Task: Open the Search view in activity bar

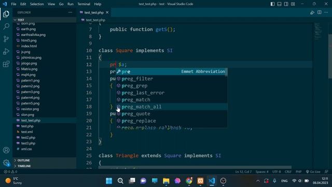Action: (x=6, y=26)
